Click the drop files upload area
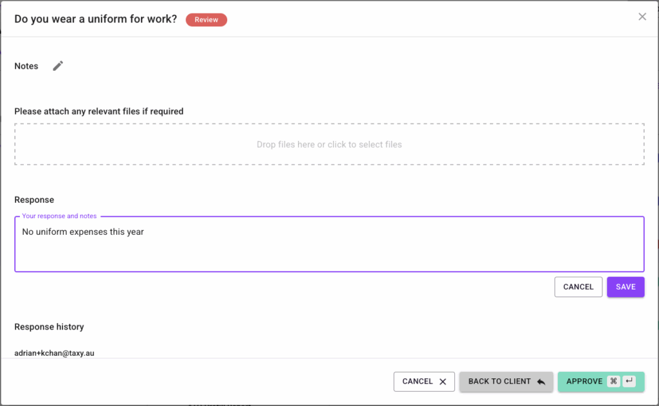 click(x=329, y=145)
